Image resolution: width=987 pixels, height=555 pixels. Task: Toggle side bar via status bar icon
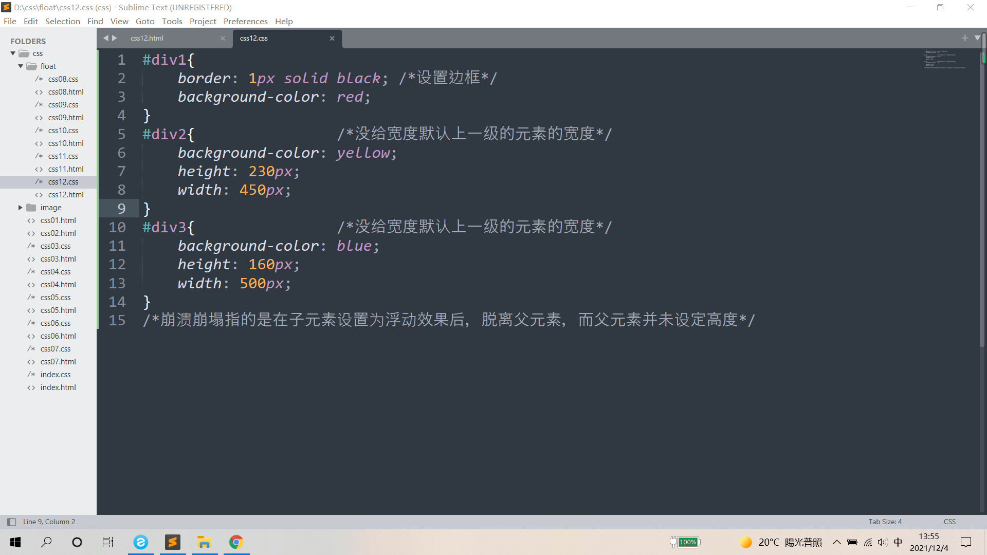[11, 522]
